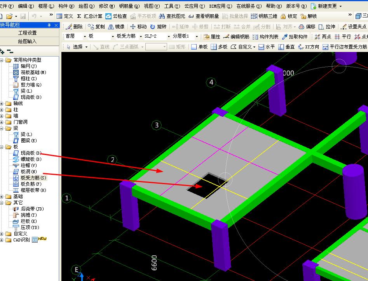
Task: Run 汇总计算 summary calculation
Action: (90, 16)
